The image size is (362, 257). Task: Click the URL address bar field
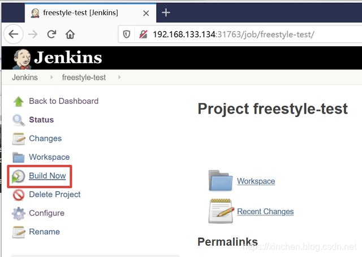(x=240, y=34)
